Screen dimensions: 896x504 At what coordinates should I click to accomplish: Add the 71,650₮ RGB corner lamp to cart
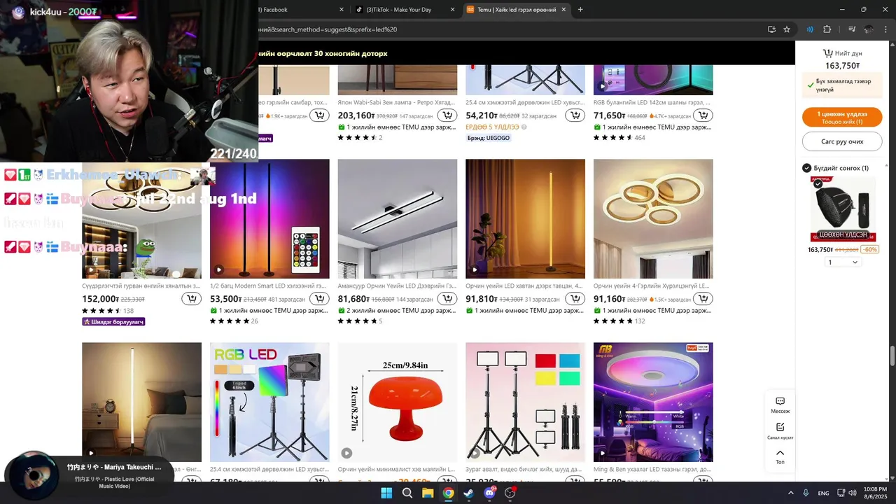[703, 115]
